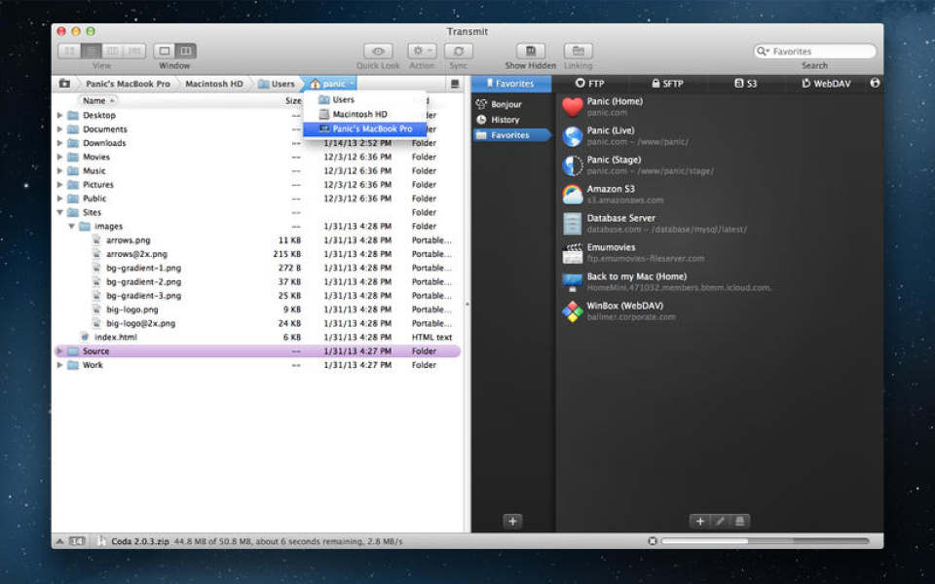Expand the Source folder

pos(59,351)
